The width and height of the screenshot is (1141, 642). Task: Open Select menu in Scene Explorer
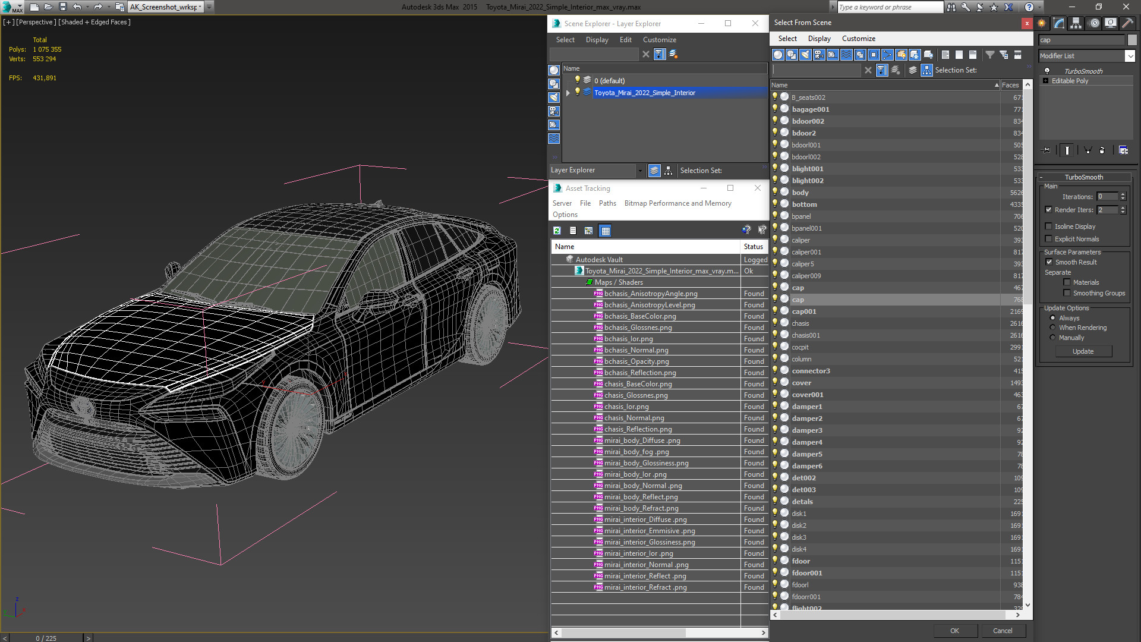pos(565,40)
